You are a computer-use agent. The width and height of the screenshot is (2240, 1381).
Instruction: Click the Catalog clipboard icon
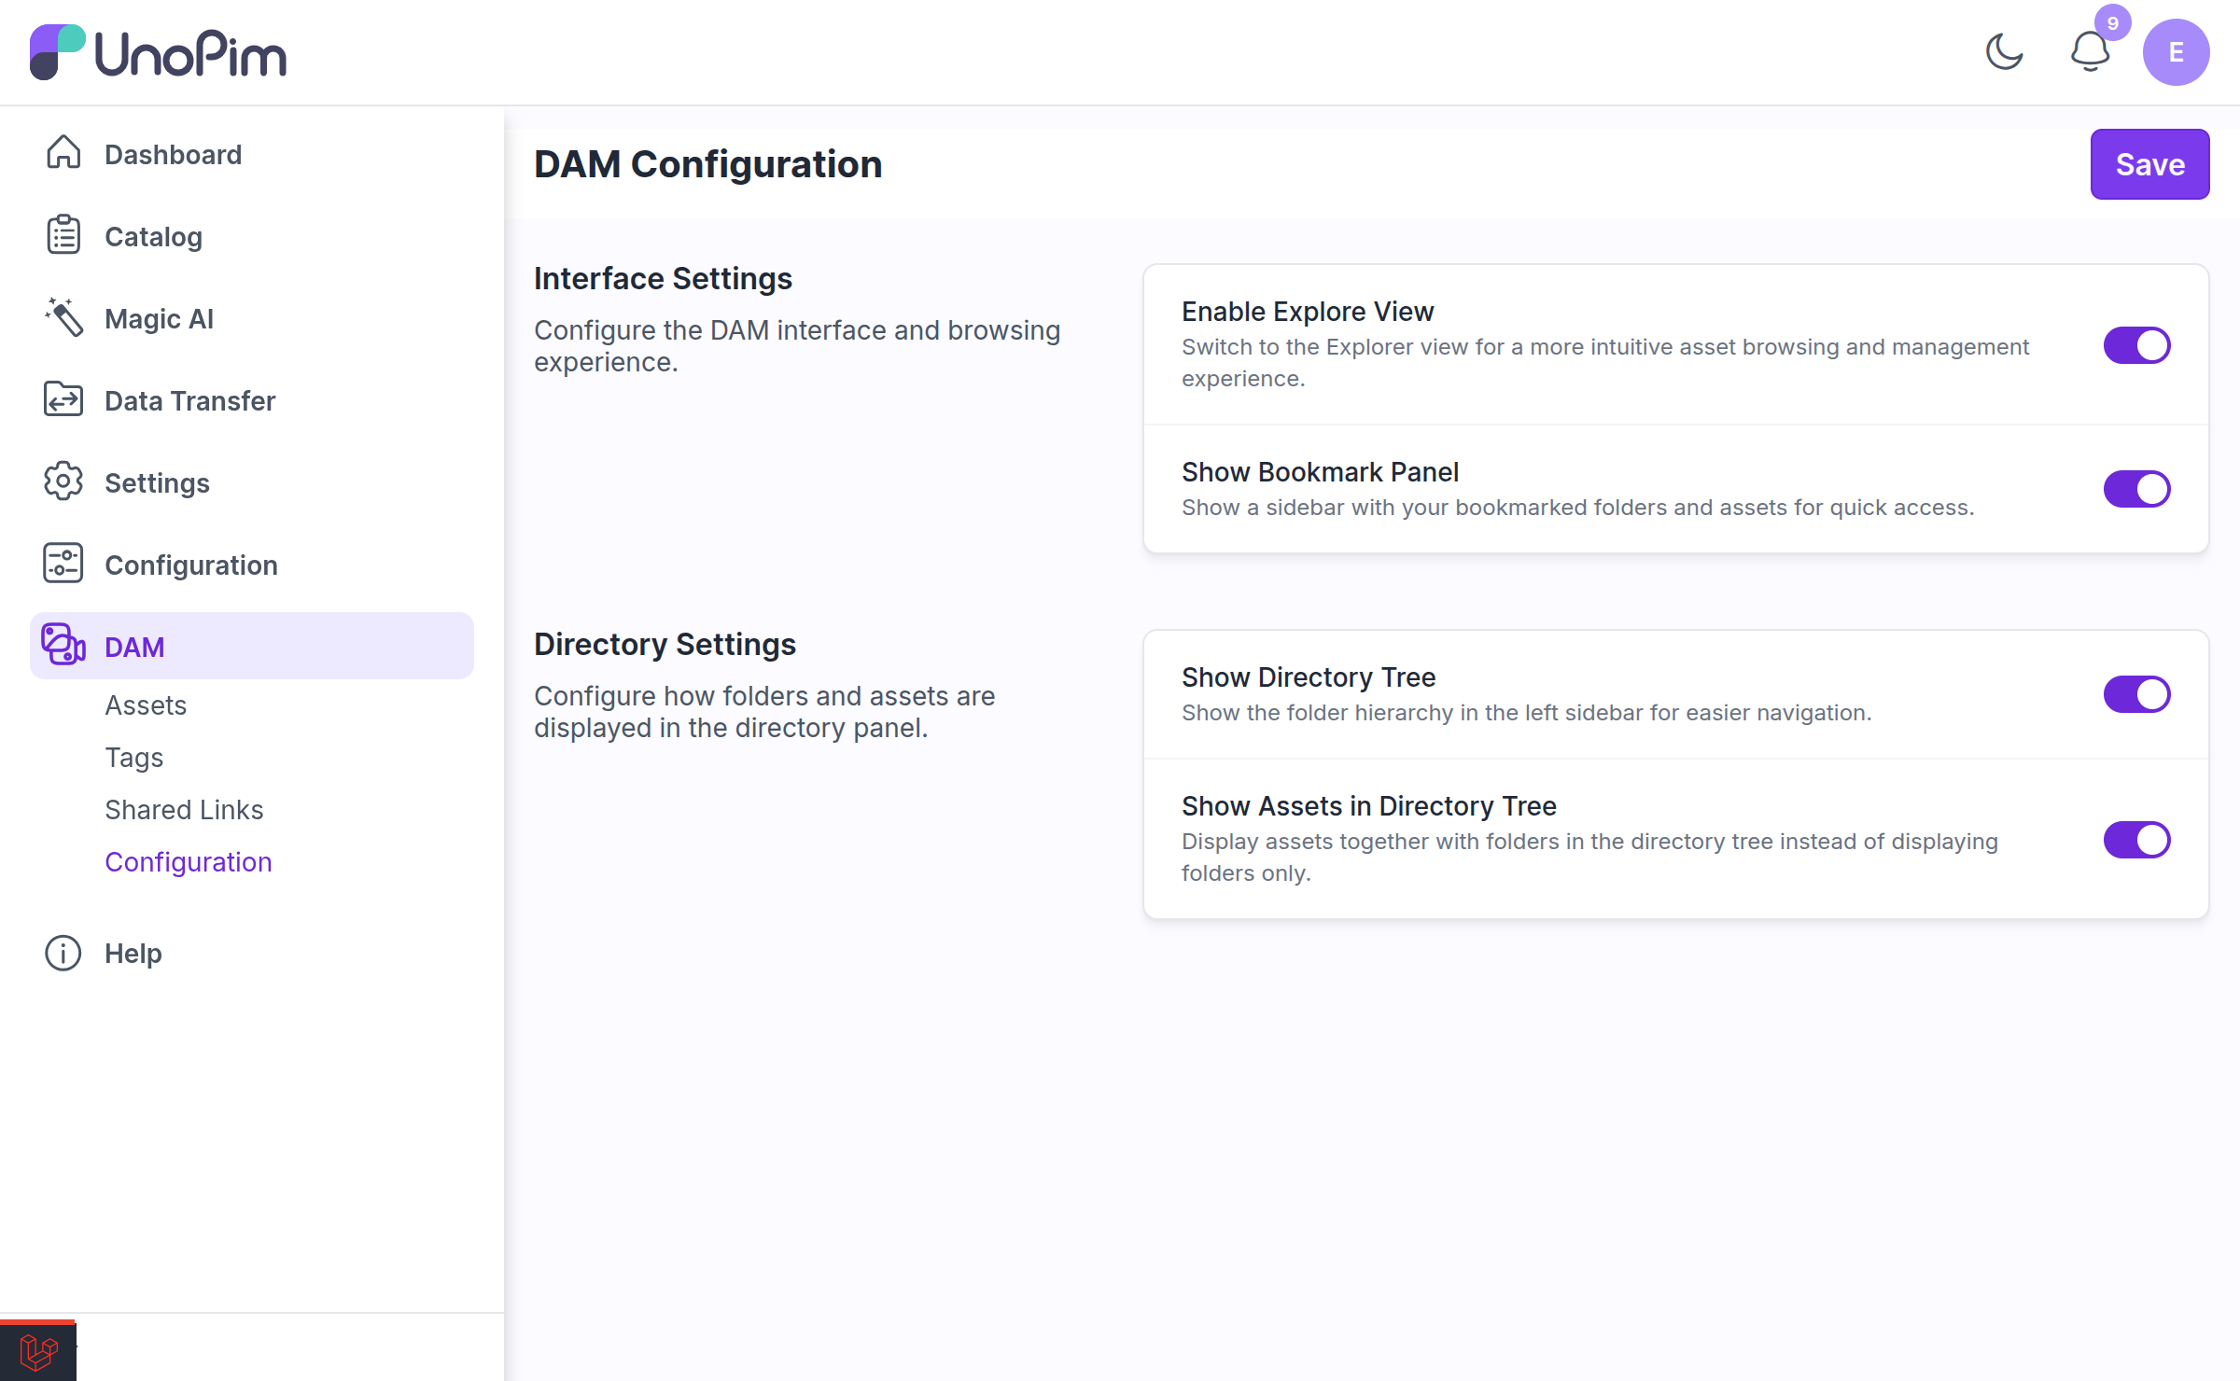tap(63, 235)
